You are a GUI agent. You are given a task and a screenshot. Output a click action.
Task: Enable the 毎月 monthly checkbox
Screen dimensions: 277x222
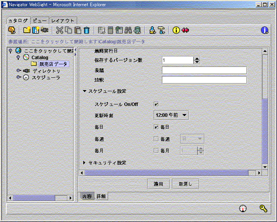click(x=156, y=150)
